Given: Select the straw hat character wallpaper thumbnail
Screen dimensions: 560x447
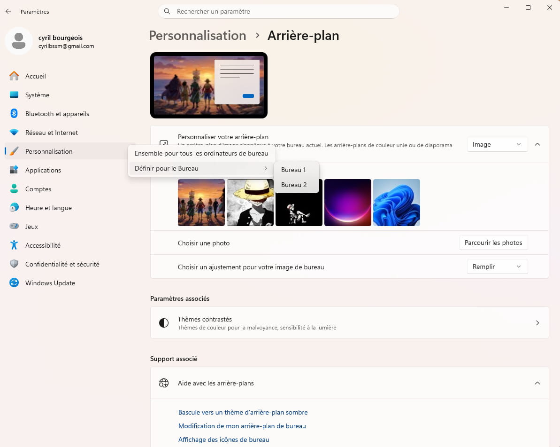Looking at the screenshot, I should [250, 203].
